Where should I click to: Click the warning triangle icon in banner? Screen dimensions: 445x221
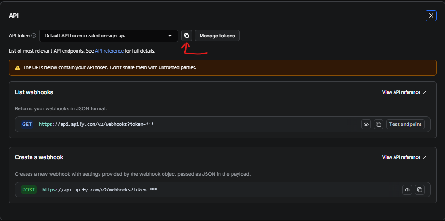click(18, 68)
